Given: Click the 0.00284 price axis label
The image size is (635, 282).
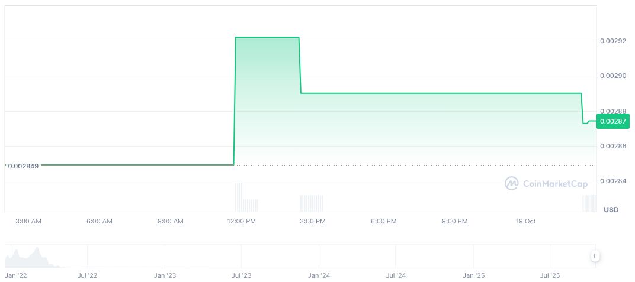Looking at the screenshot, I should (612, 181).
